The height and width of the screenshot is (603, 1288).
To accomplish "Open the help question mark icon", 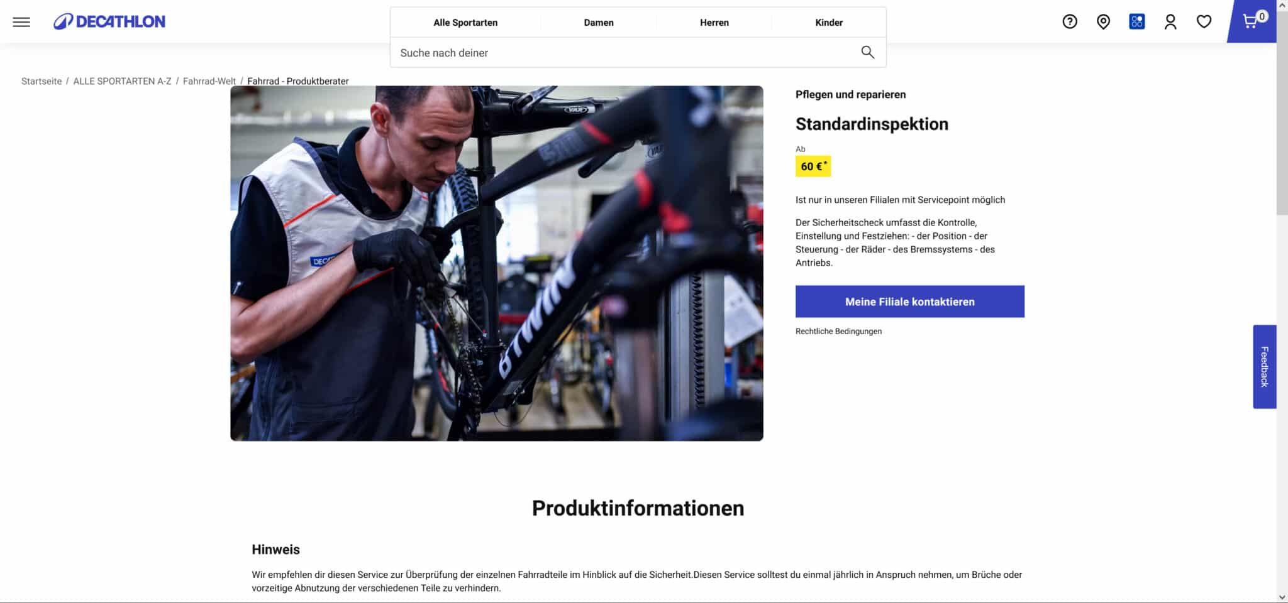I will [x=1070, y=22].
